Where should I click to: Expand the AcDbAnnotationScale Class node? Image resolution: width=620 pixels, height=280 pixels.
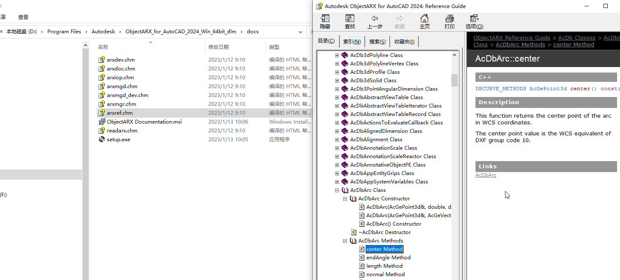point(337,148)
